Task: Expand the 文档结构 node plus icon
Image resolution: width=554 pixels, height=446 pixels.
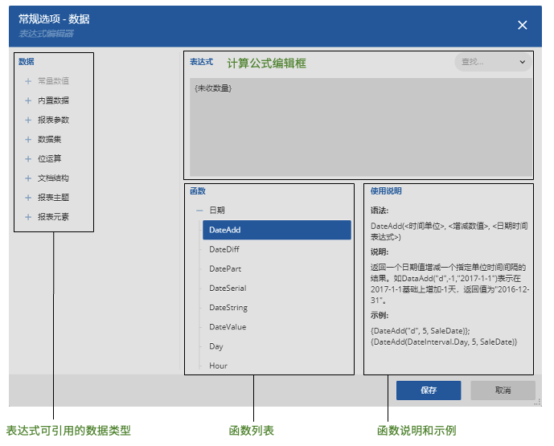Action: point(28,178)
